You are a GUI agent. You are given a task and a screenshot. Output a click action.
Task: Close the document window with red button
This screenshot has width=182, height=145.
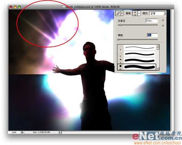click(11, 7)
